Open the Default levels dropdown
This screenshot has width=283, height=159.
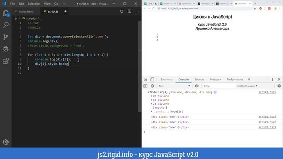pos(248,86)
